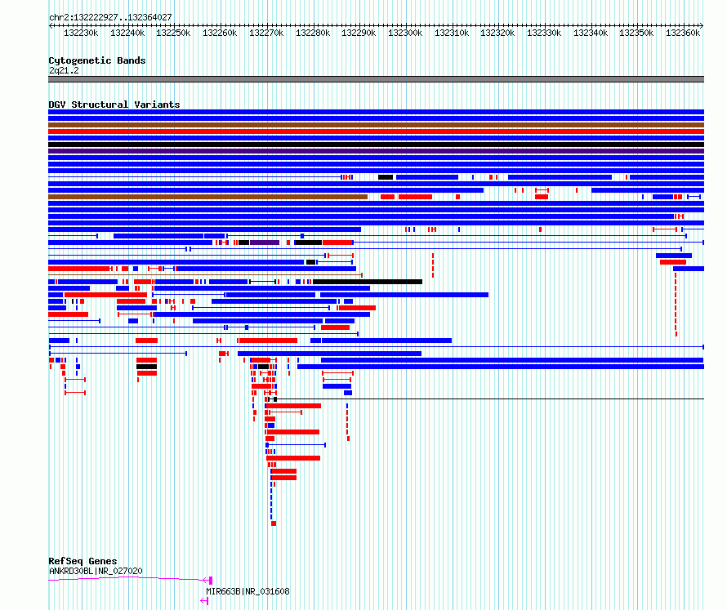The height and width of the screenshot is (610, 727).
Task: Click the lowest red variant block
Action: 274,523
